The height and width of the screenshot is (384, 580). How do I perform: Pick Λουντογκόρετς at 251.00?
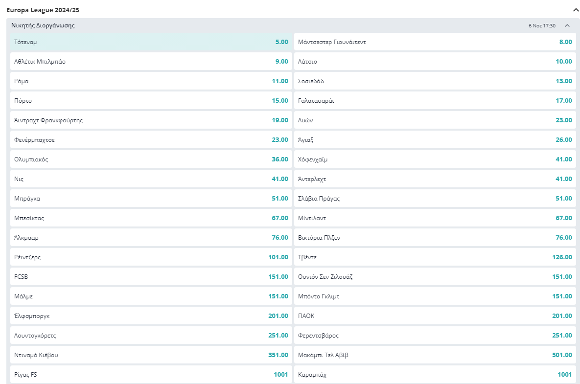tap(151, 336)
